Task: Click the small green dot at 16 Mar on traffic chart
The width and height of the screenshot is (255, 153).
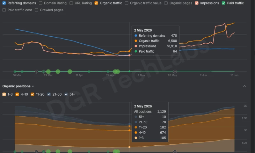Action: [x=15, y=71]
